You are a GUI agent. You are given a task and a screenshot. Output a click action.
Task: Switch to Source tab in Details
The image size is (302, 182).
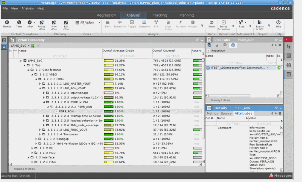coord(226,113)
